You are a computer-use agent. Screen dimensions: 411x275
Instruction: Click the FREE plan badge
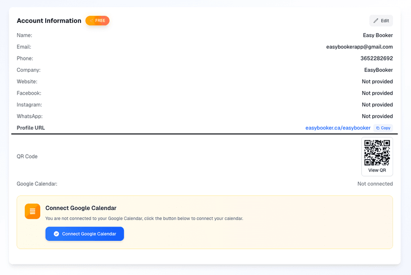click(97, 21)
